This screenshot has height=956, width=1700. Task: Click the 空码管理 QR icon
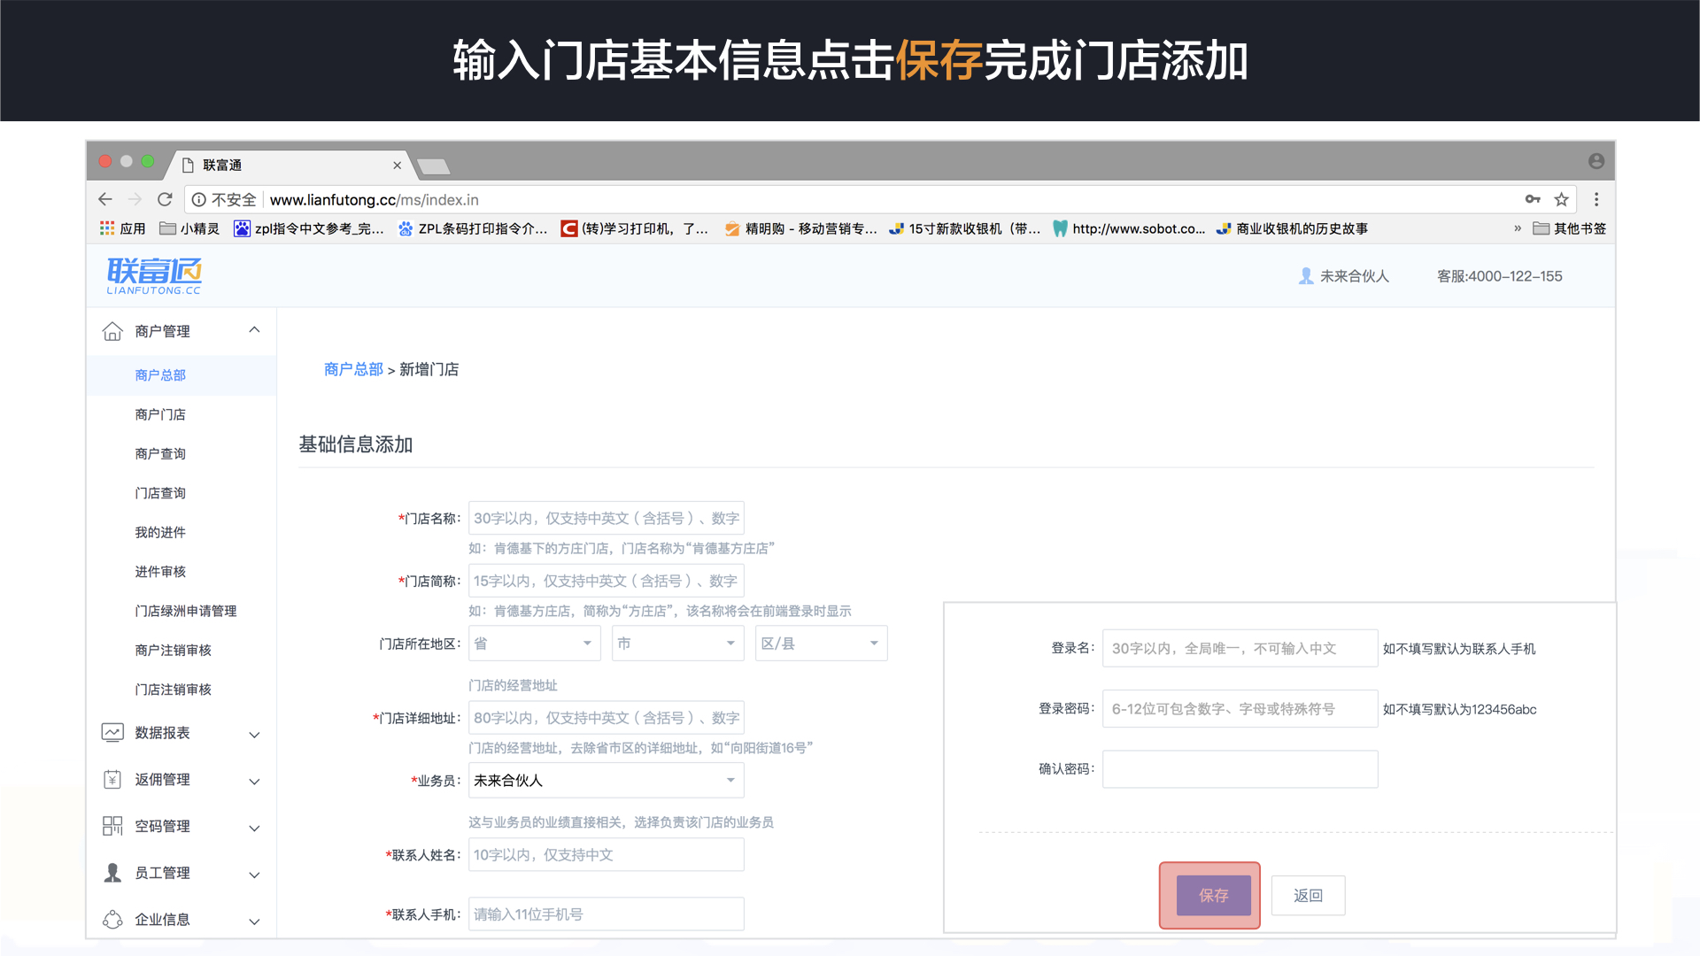112,826
